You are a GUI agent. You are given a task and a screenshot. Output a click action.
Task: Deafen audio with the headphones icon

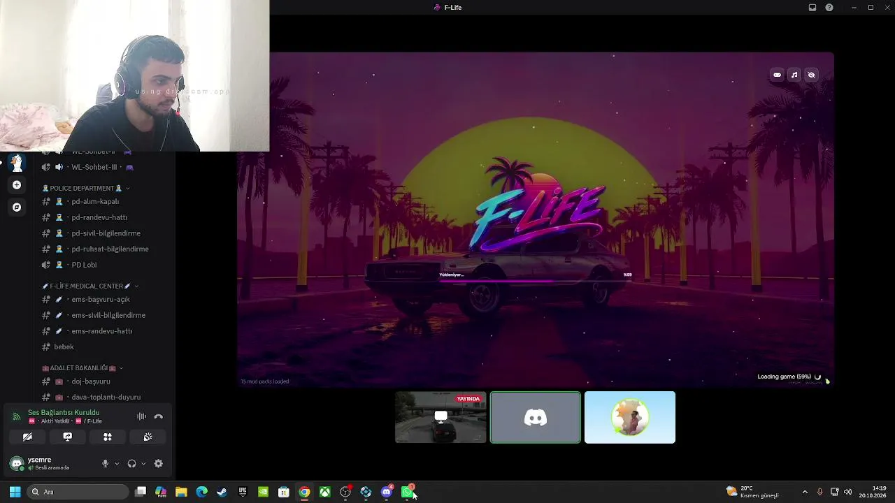click(x=131, y=463)
